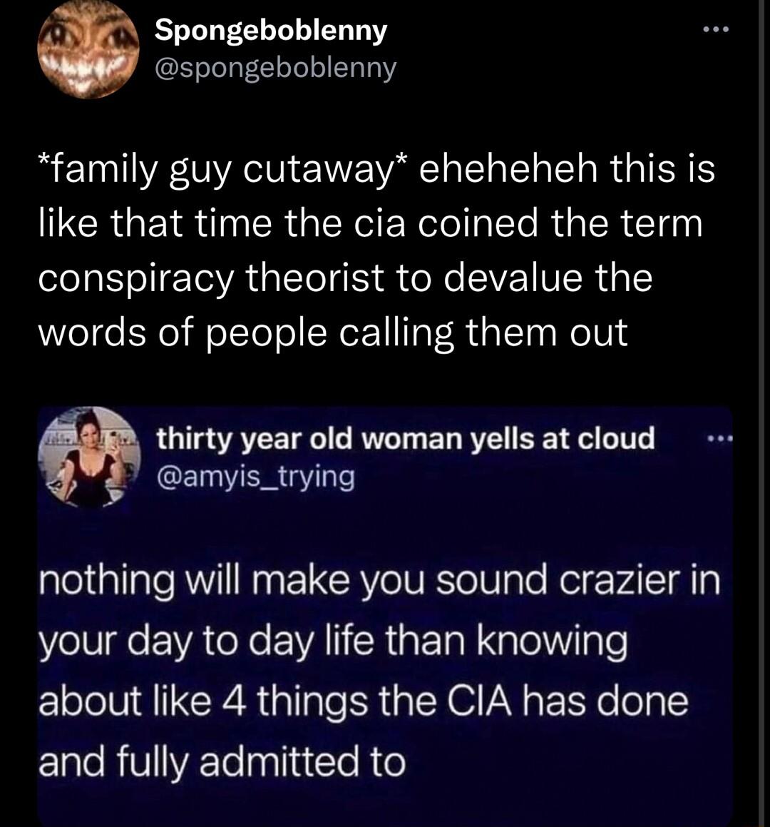
Task: Open the Spongeboblenny display name profile link
Action: coord(271,30)
